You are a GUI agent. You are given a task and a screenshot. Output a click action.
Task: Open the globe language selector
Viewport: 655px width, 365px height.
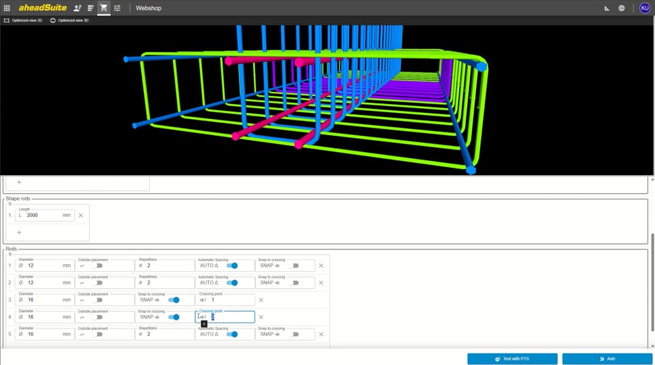coord(621,8)
